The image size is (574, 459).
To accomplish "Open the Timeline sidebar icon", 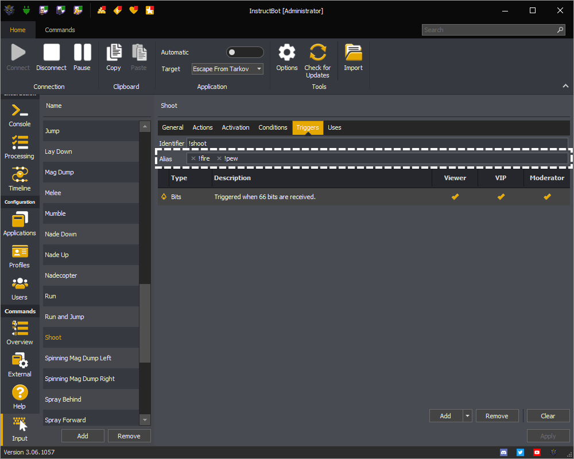I will coord(20,174).
